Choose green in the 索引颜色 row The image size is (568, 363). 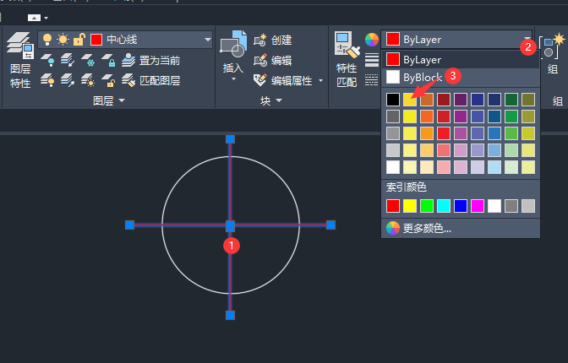point(427,206)
